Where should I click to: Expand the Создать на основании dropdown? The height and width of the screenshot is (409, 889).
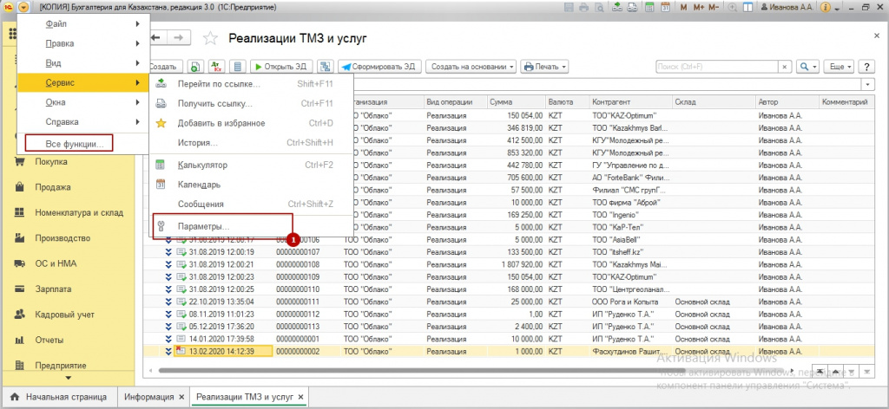click(471, 67)
